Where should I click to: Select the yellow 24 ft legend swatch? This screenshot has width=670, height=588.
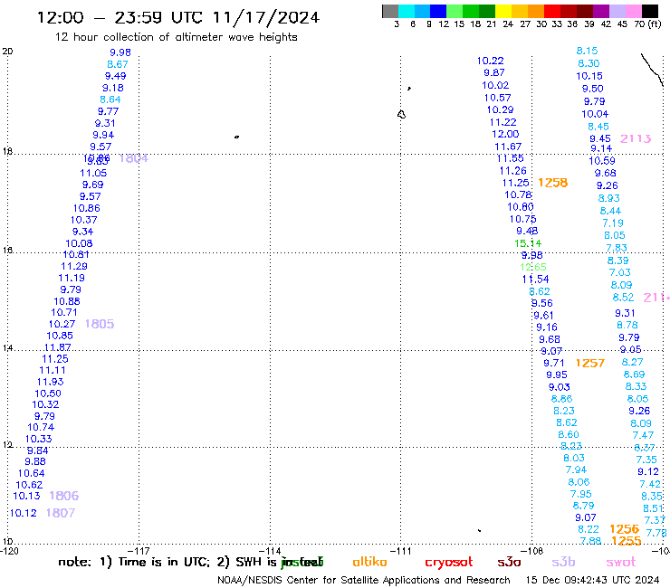coord(503,11)
